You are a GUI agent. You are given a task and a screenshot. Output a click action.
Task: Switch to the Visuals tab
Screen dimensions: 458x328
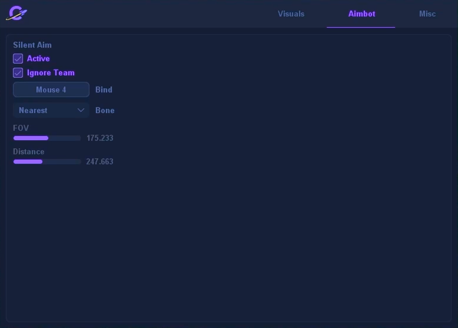coord(291,14)
